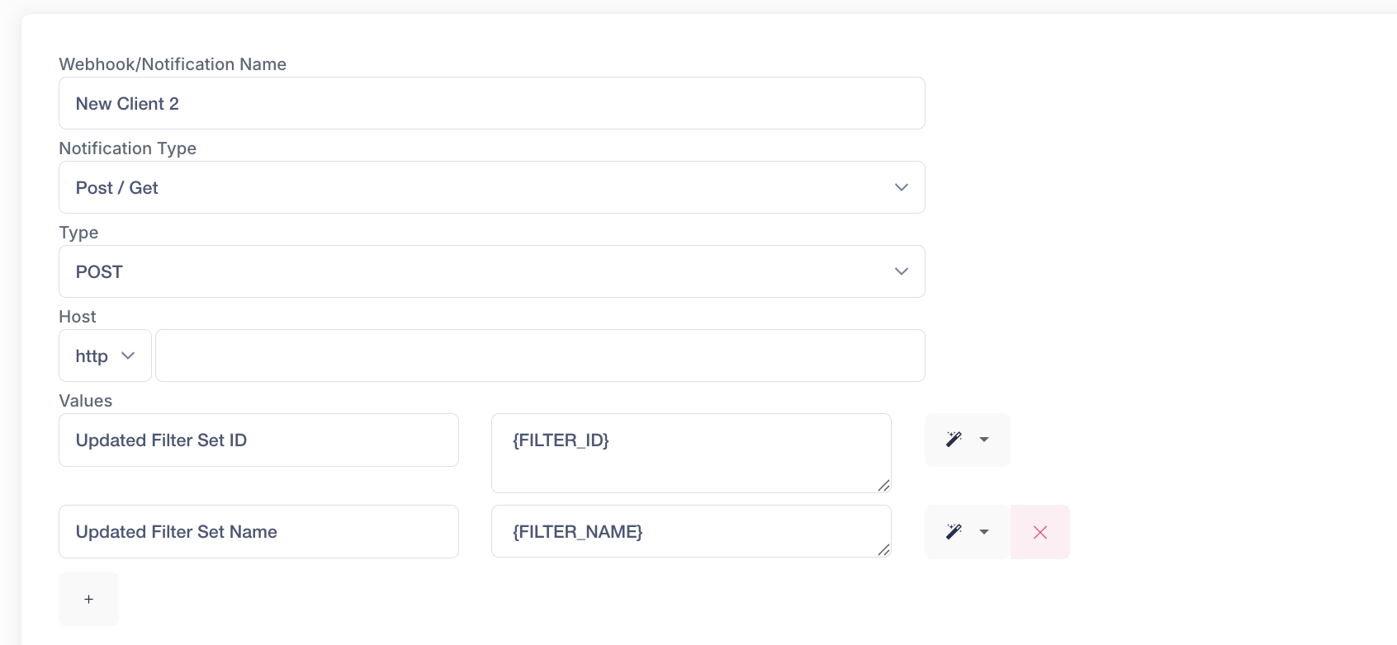Remove the Updated Filter Set Name row
1397x645 pixels.
(1039, 532)
